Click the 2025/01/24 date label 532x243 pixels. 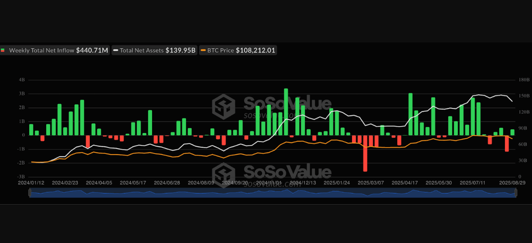337,183
